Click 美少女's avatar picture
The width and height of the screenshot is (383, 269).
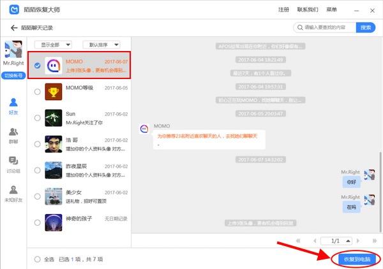(54, 196)
